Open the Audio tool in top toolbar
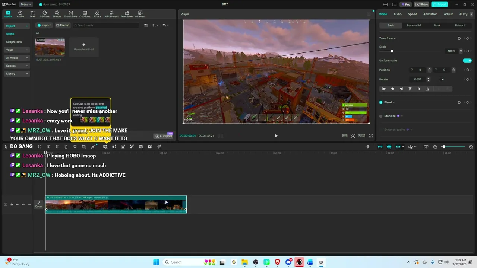 [20, 14]
